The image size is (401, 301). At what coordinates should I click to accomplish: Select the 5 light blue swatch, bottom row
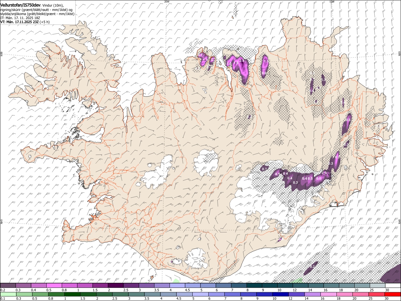coord(200,294)
